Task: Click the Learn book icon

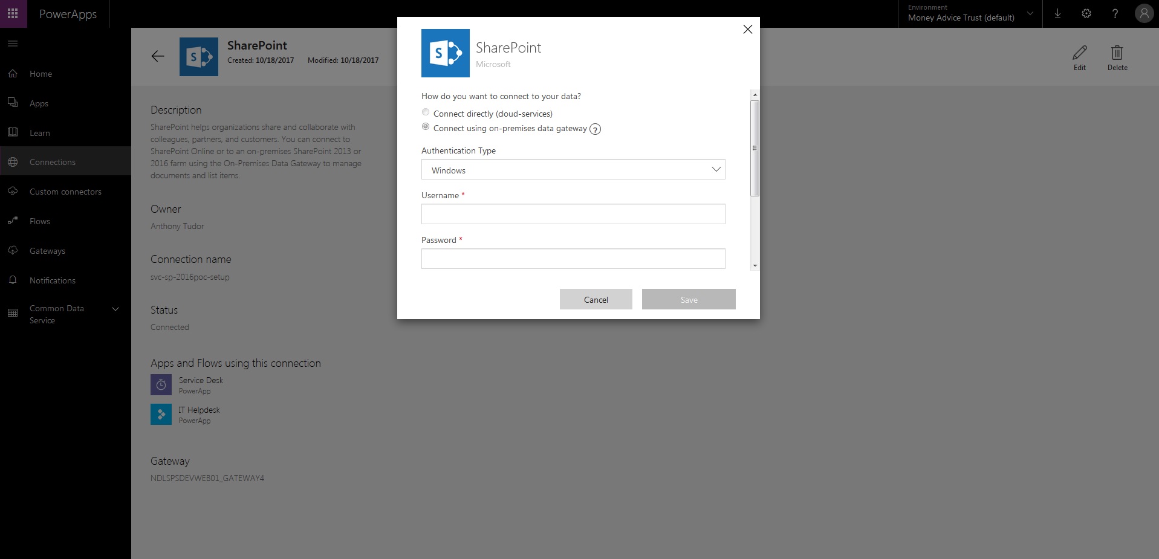Action: 13,132
